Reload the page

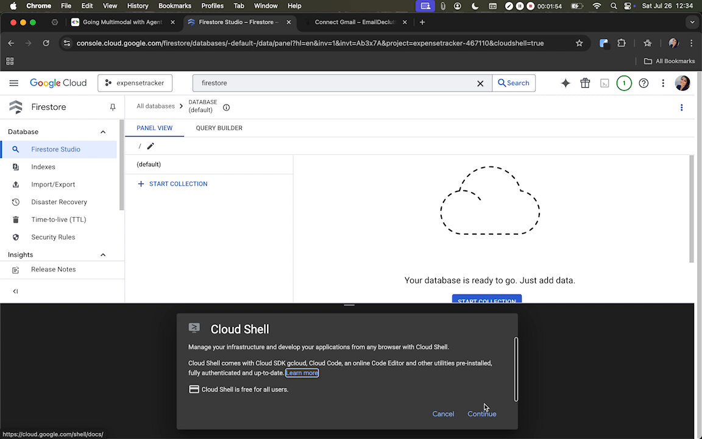[x=46, y=43]
